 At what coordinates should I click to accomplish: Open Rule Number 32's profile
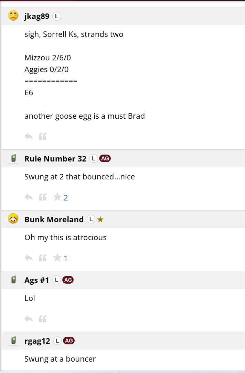pyautogui.click(x=55, y=159)
